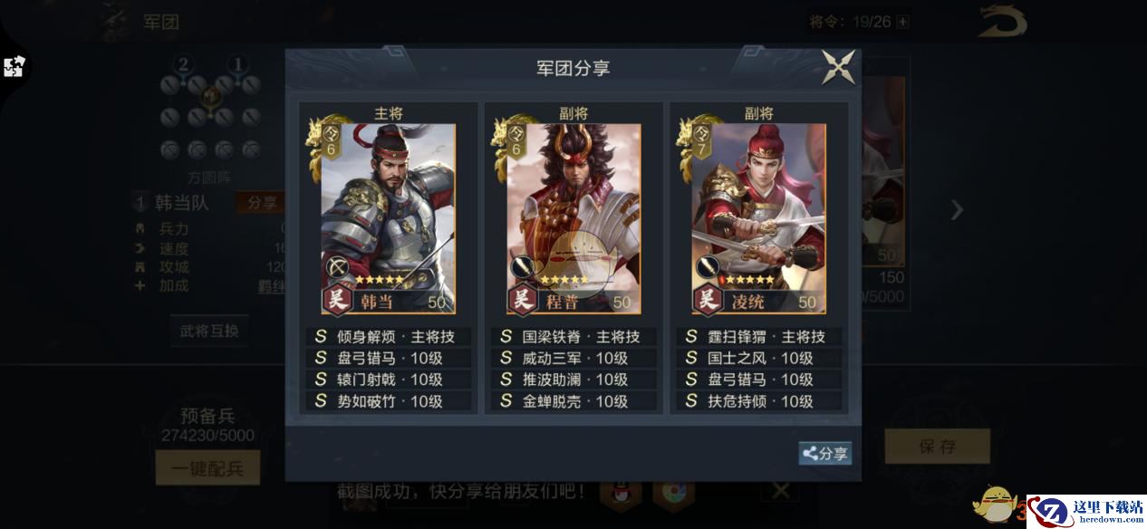Image resolution: width=1147 pixels, height=529 pixels.
Task: Click the plus icon next to 将令 19/26
Action: pos(902,22)
